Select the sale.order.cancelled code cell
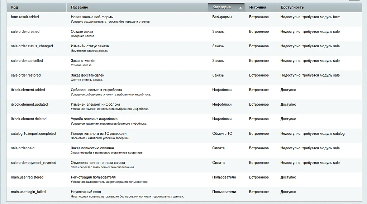The height and width of the screenshot is (204, 367). pyautogui.click(x=27, y=60)
